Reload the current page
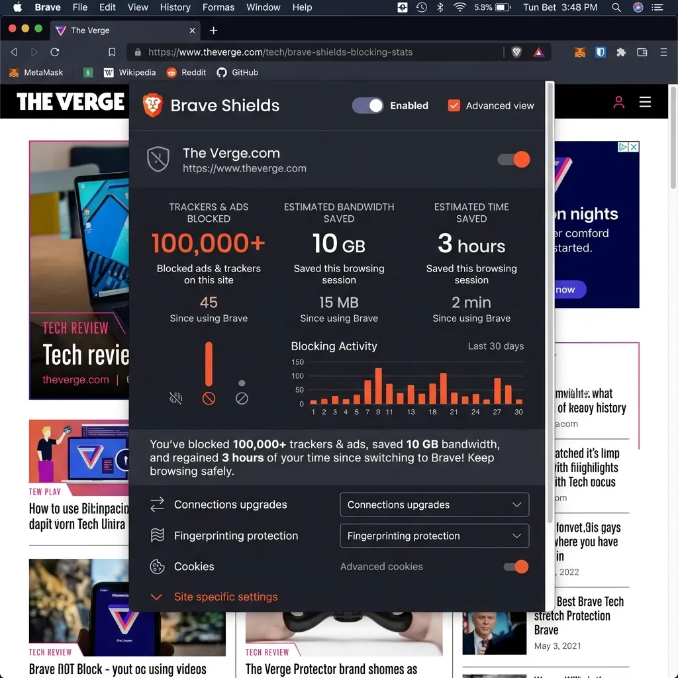678x678 pixels. click(54, 52)
